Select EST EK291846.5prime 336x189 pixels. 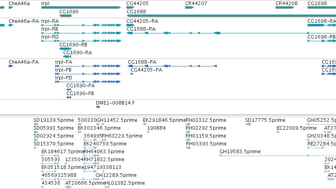coord(164,120)
